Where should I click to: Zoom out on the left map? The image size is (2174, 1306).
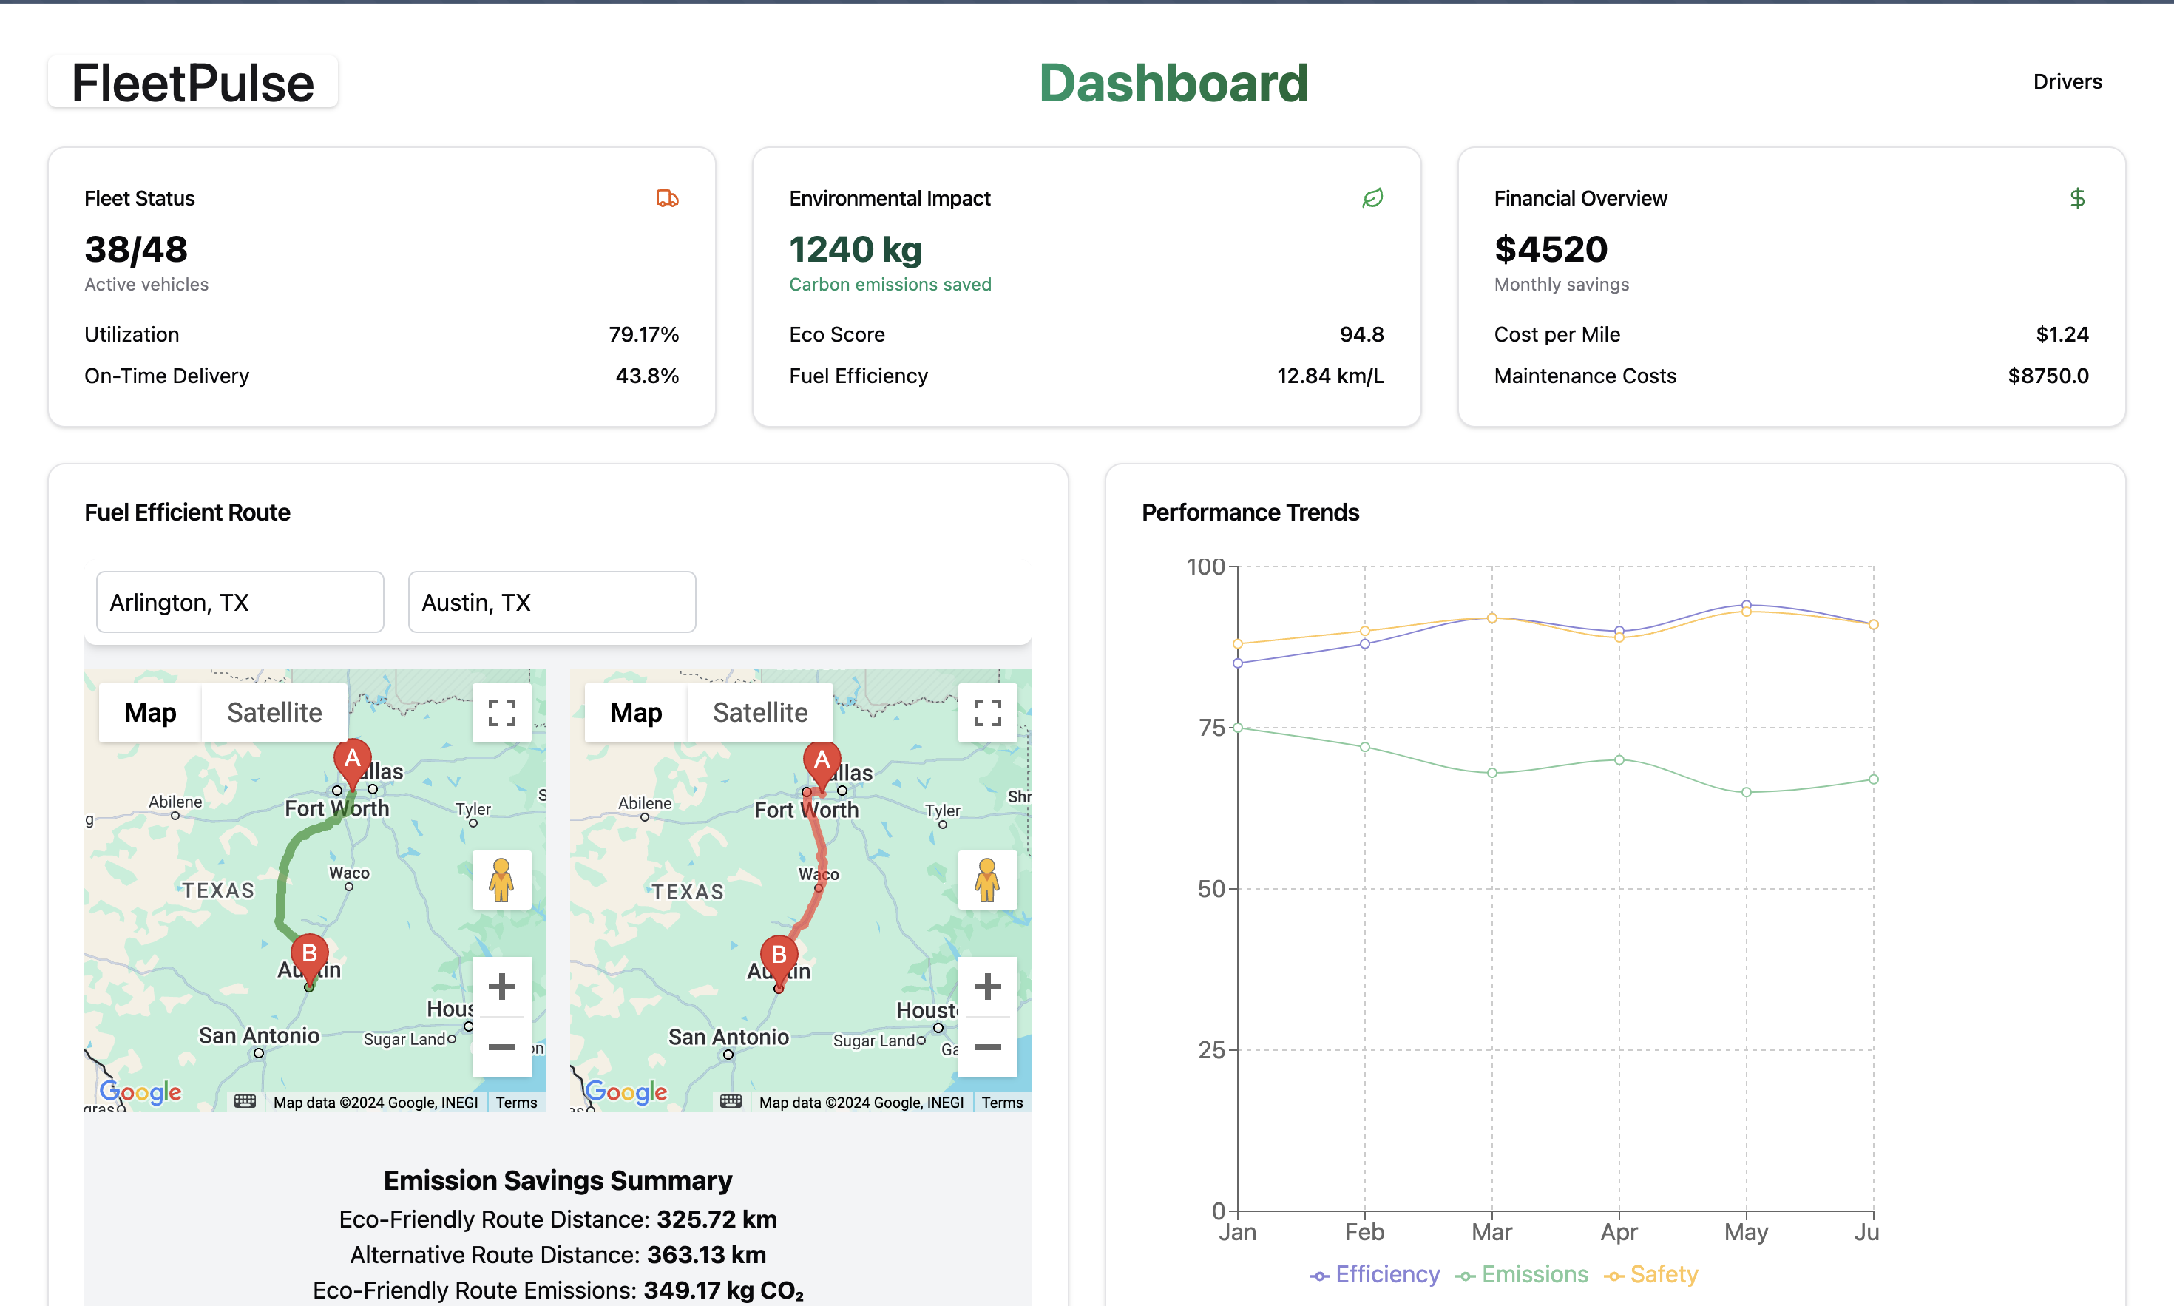501,1046
